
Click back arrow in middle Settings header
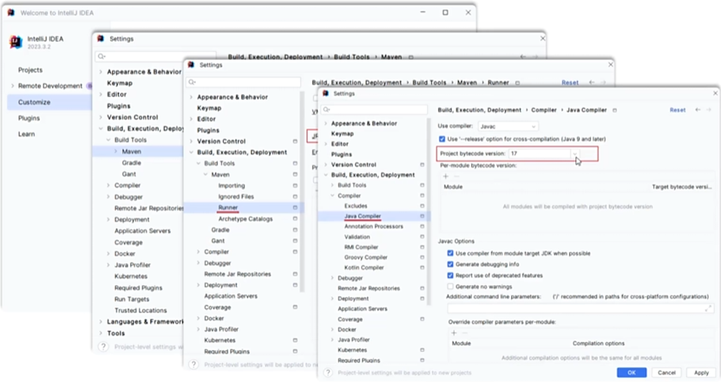592,82
